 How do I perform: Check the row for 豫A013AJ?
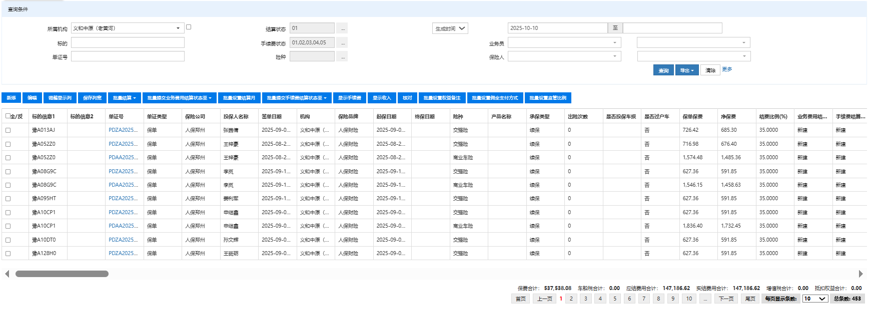coord(8,130)
